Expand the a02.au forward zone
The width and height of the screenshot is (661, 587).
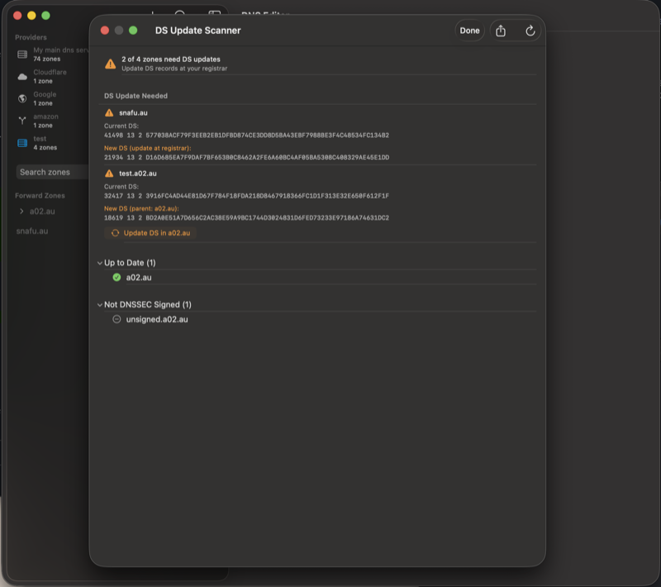(x=21, y=212)
